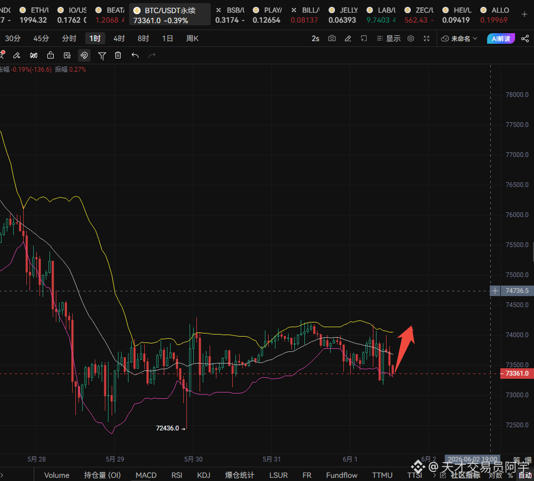Click the crosshair plus button at 74736.5

point(495,291)
